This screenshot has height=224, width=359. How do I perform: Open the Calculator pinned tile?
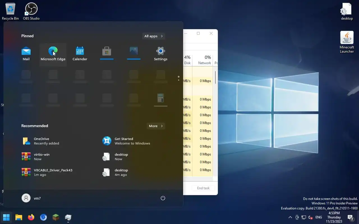tap(161, 100)
